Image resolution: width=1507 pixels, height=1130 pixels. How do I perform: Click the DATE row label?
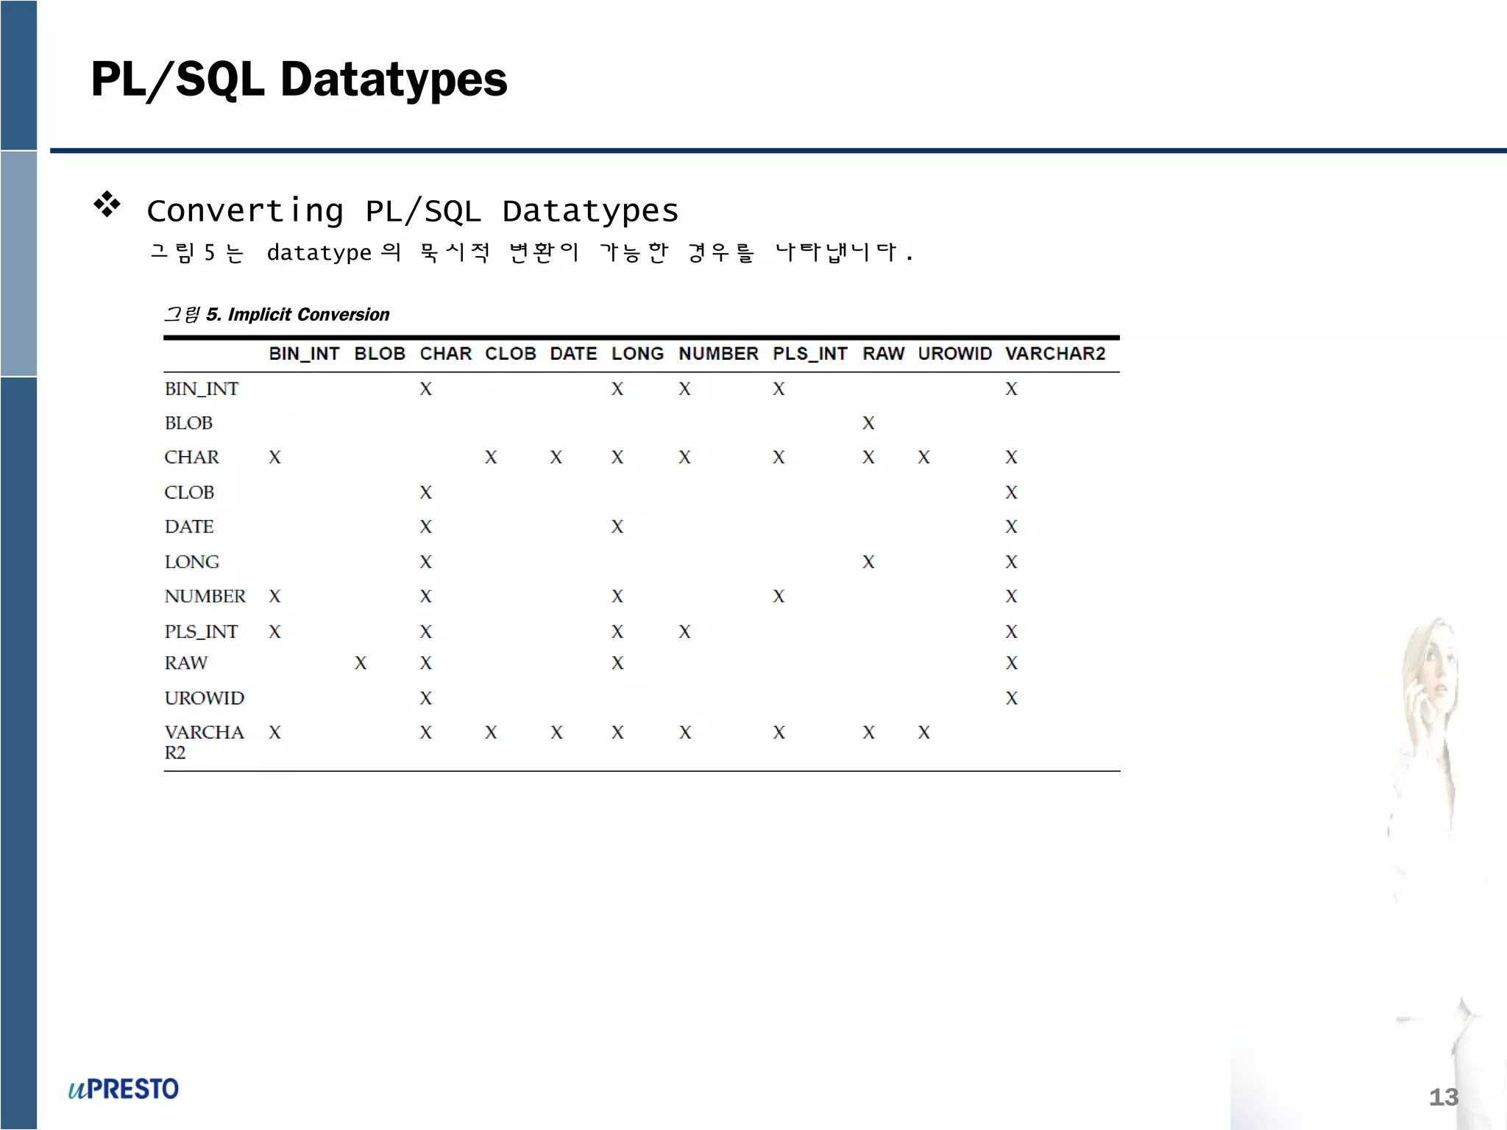[189, 527]
